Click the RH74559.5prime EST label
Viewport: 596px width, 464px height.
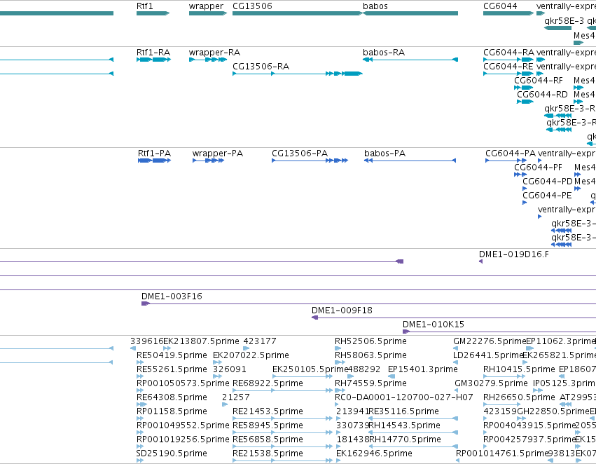coord(371,383)
